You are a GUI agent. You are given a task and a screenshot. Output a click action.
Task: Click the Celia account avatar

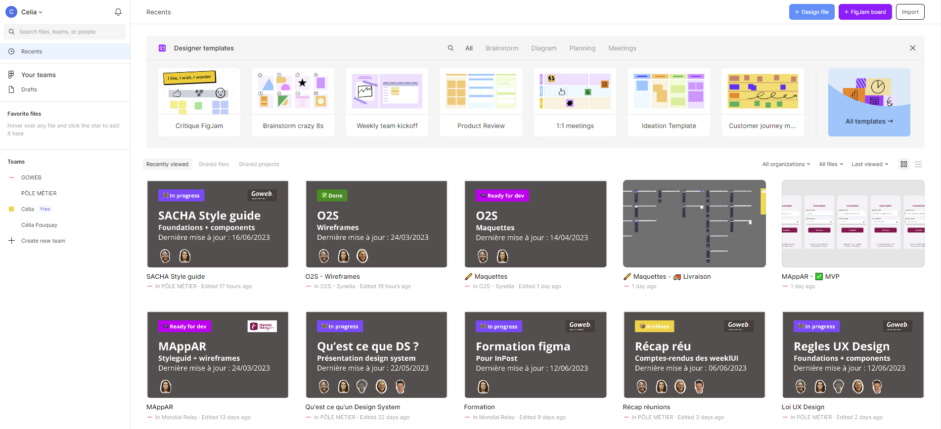(x=11, y=12)
